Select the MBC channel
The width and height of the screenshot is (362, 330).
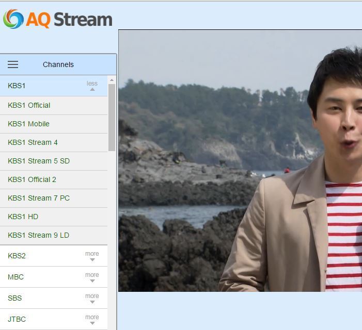(x=54, y=277)
